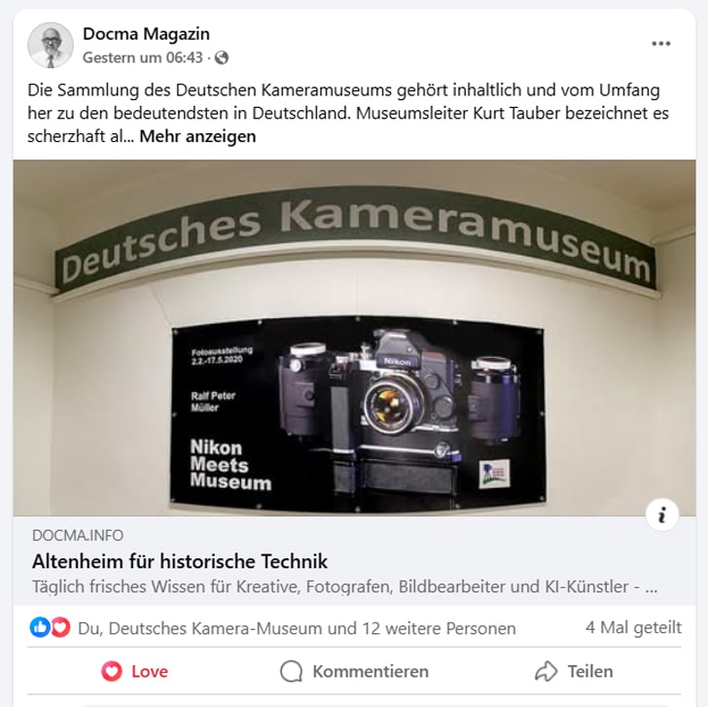The image size is (708, 707).
Task: Open the Gestern um 06:43 timestamp link
Action: [143, 57]
